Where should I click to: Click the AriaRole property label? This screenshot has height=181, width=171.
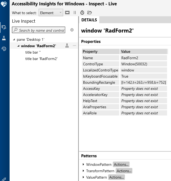100,113
